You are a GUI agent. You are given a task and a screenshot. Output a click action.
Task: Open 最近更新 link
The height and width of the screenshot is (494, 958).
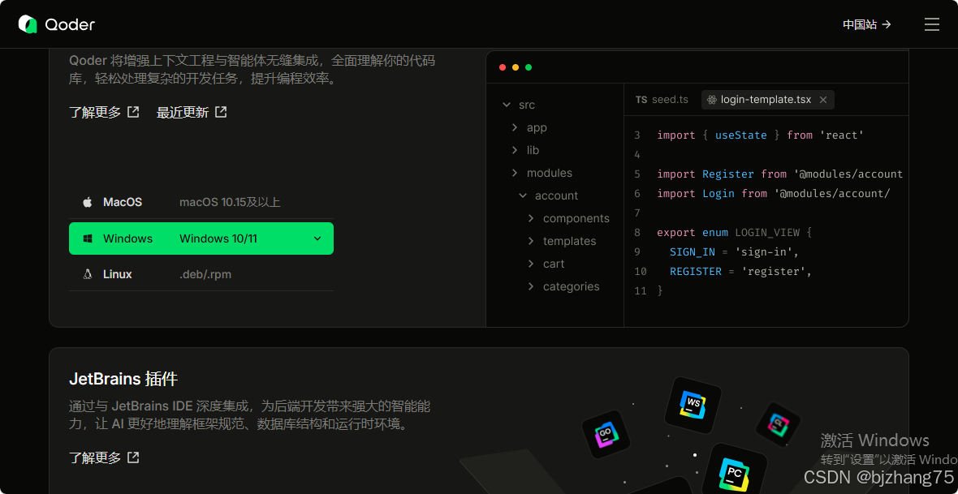coord(192,113)
